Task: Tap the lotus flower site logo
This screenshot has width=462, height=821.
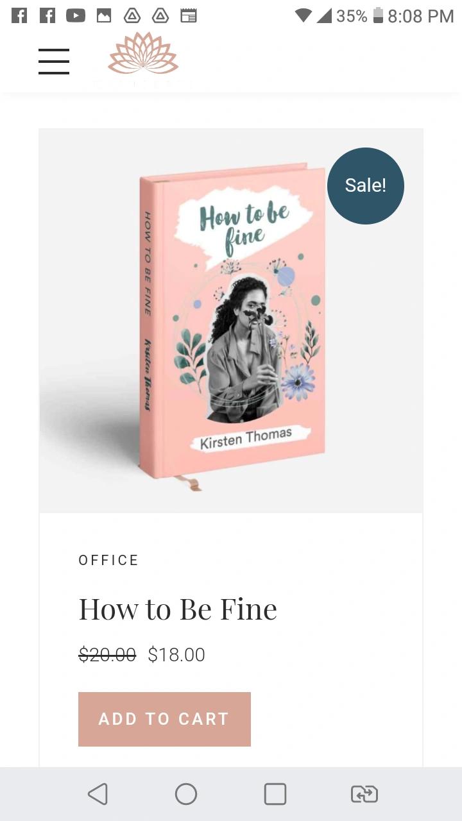Action: [x=143, y=54]
